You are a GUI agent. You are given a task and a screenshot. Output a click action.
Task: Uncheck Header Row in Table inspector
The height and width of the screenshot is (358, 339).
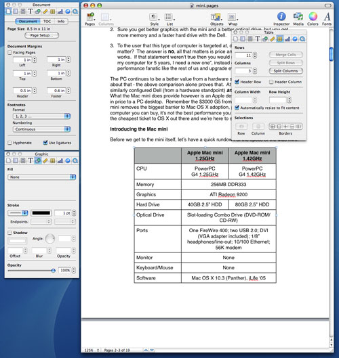point(237,82)
